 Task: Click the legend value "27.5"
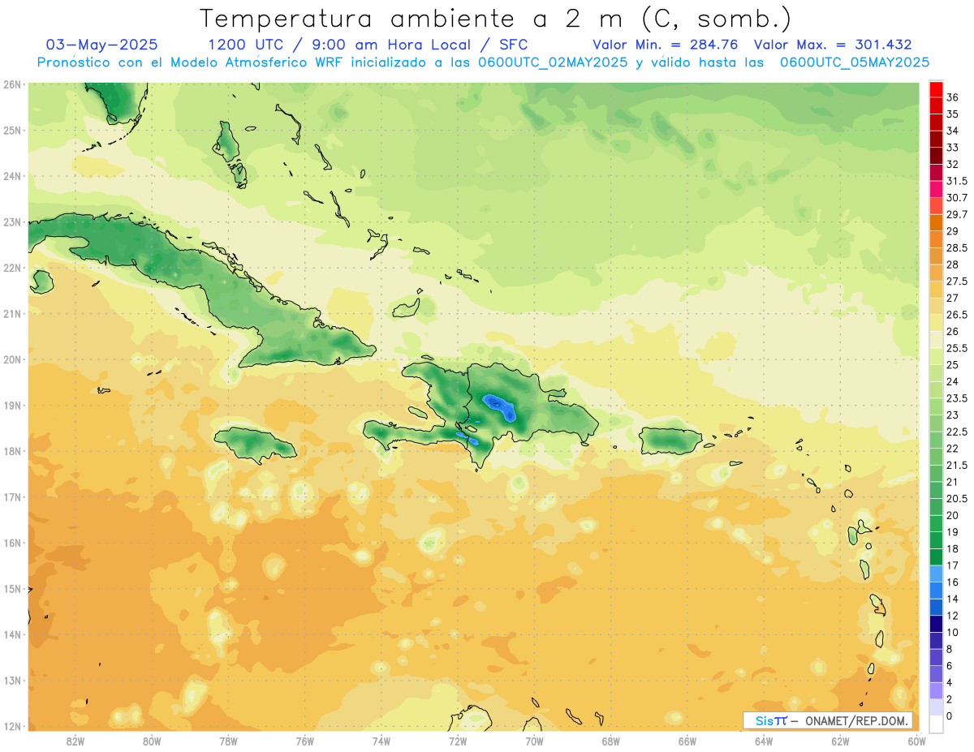pyautogui.click(x=956, y=281)
